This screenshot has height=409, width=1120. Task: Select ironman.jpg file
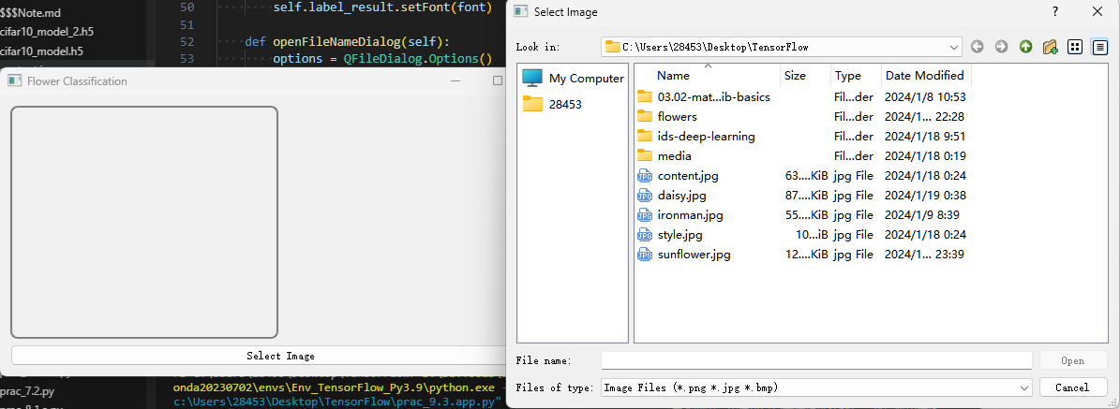(690, 215)
